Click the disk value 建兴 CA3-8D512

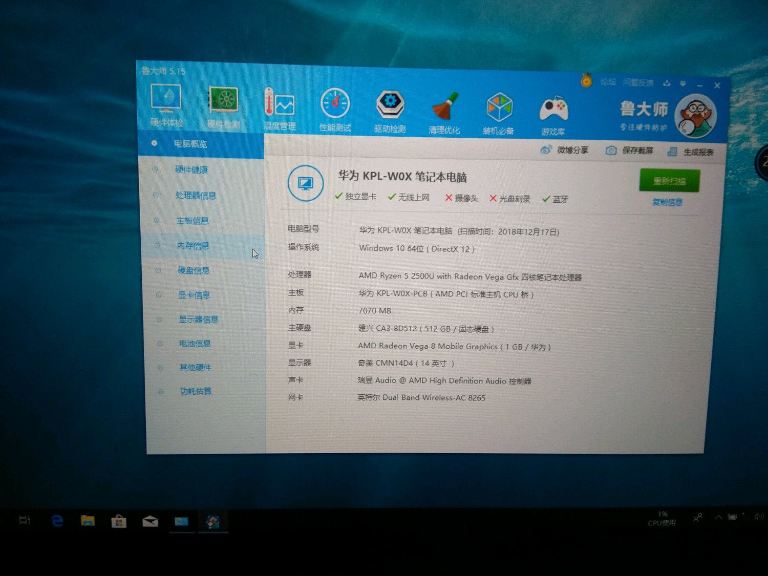coord(426,329)
